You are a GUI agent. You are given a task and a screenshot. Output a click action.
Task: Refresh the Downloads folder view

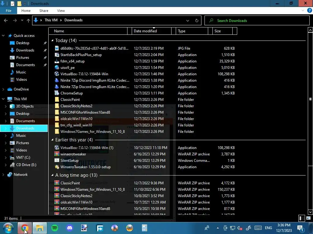point(197,20)
